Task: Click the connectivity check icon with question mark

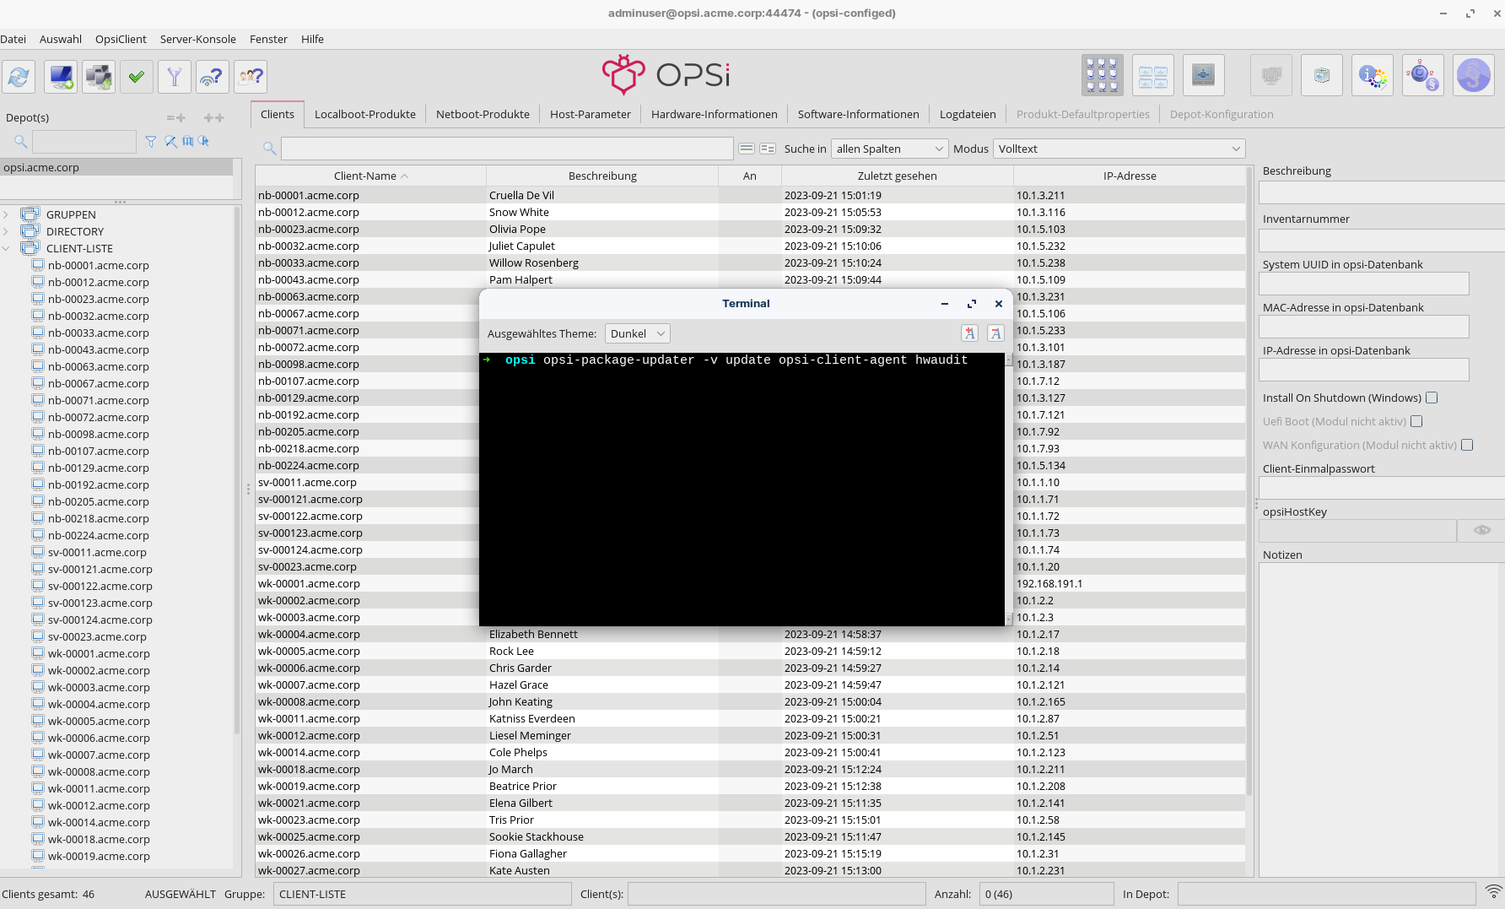Action: coord(213,78)
